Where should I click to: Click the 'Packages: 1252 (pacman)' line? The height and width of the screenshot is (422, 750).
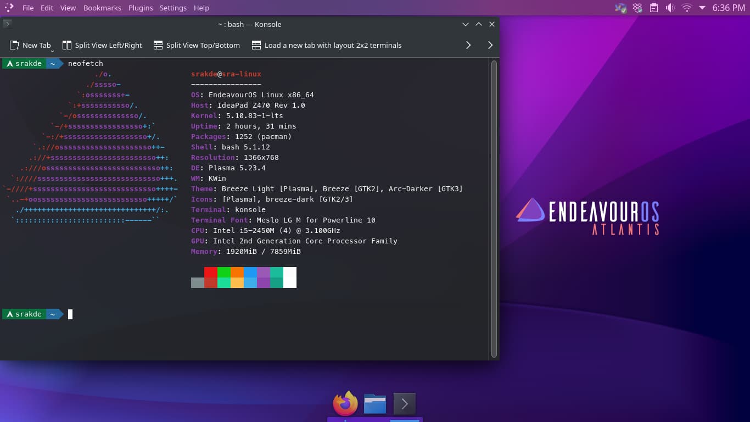[242, 136]
